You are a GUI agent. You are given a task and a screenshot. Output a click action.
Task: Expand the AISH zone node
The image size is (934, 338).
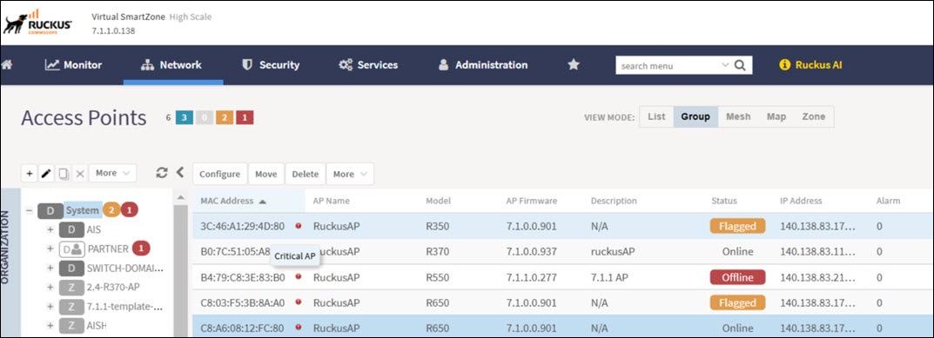coord(50,326)
